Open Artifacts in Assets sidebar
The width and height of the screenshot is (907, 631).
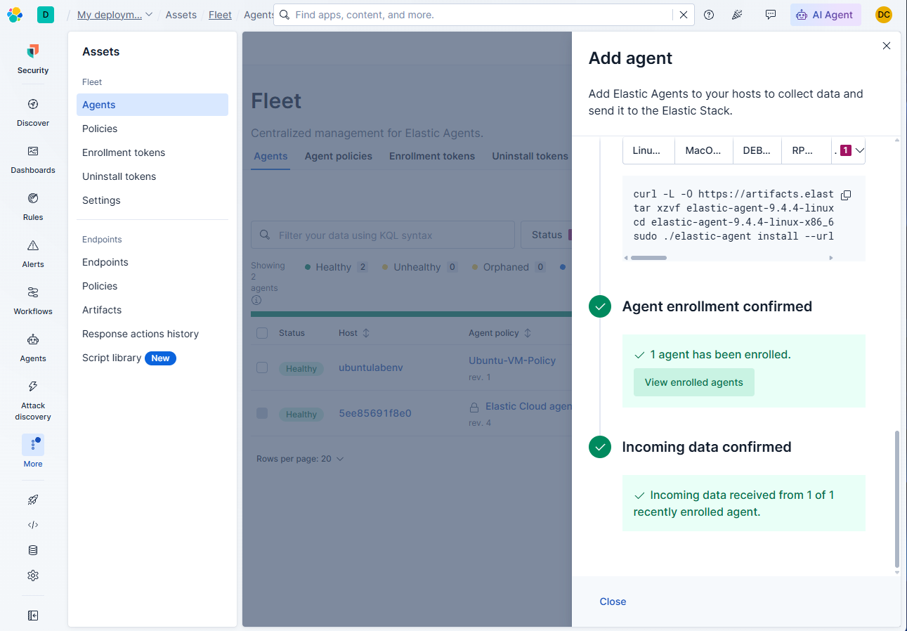tap(102, 310)
